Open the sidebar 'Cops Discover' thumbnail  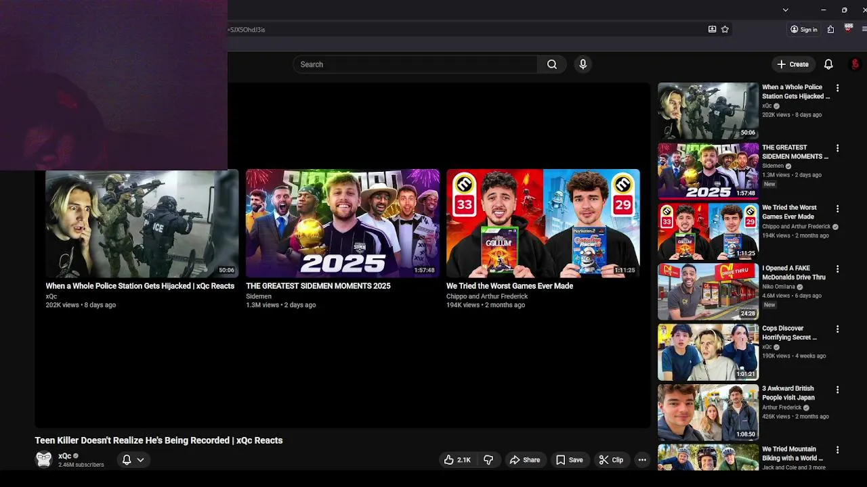pos(708,352)
